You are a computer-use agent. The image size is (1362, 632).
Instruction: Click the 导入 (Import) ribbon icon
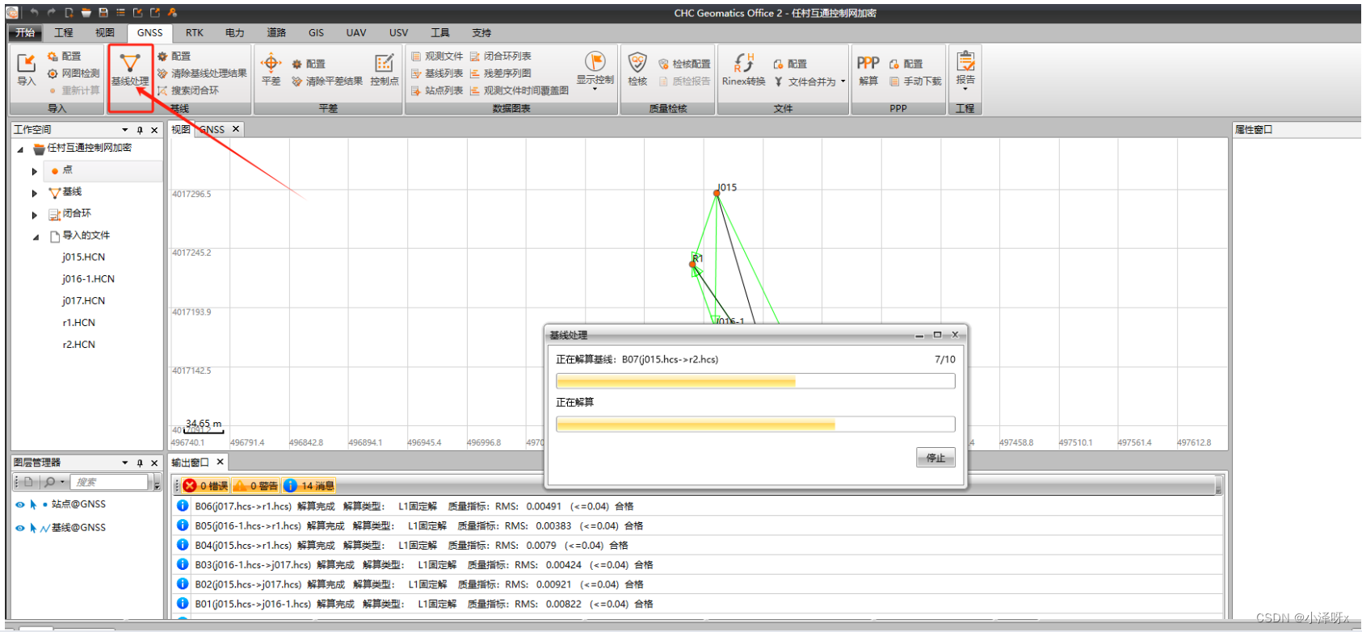[26, 70]
